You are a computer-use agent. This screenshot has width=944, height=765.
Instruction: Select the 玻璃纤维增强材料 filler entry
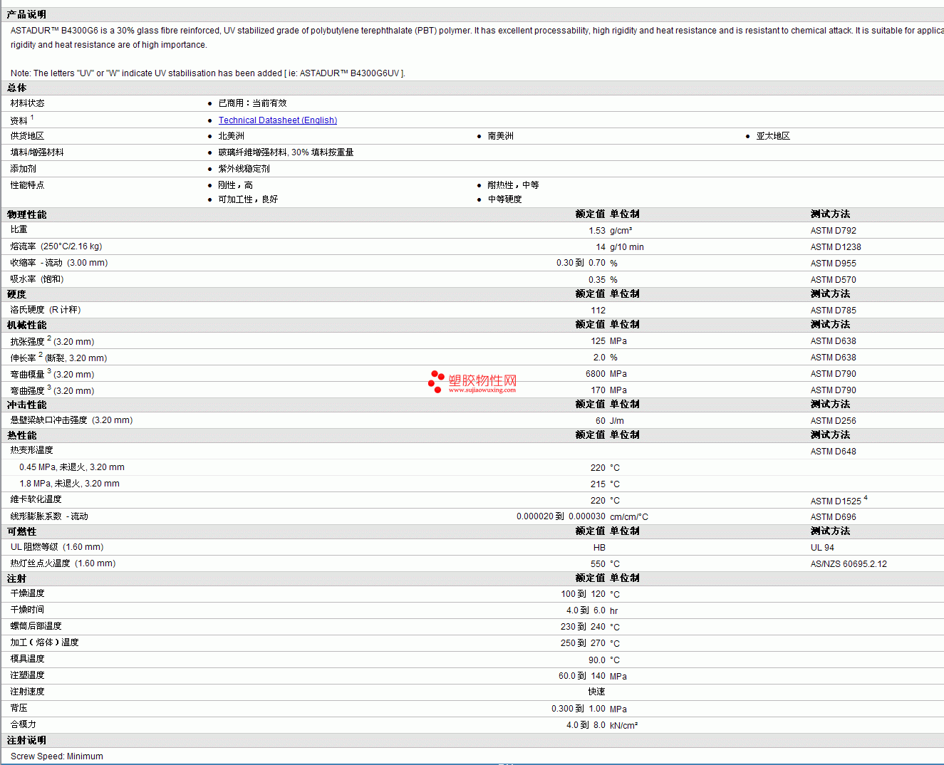click(286, 152)
